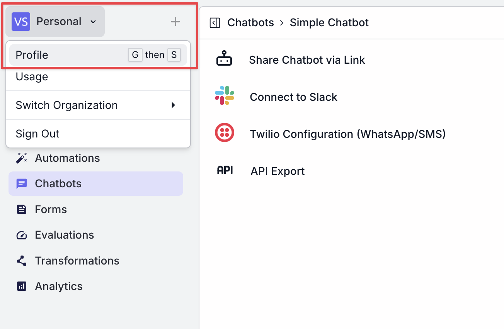Viewport: 504px width, 329px height.
Task: Open the Switch Organization submenu
Action: pos(66,105)
